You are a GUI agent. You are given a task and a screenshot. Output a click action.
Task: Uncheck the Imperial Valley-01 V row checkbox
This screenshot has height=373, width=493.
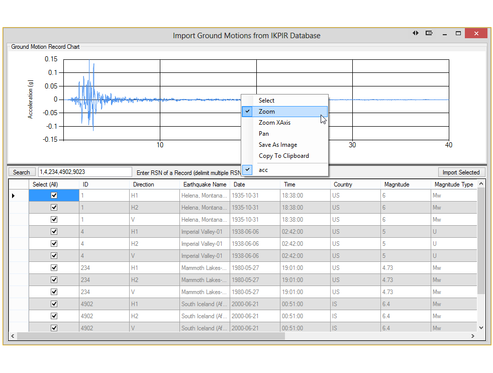[x=54, y=256]
